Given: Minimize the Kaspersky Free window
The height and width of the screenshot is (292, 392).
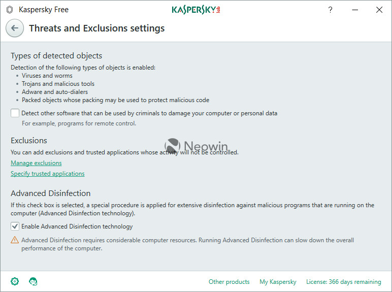Looking at the screenshot, I should tap(355, 10).
